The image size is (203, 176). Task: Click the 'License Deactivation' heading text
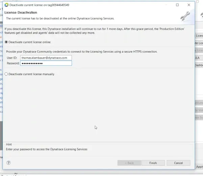[x=21, y=12]
